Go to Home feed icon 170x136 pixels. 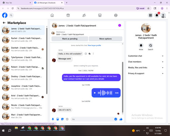(52, 15)
